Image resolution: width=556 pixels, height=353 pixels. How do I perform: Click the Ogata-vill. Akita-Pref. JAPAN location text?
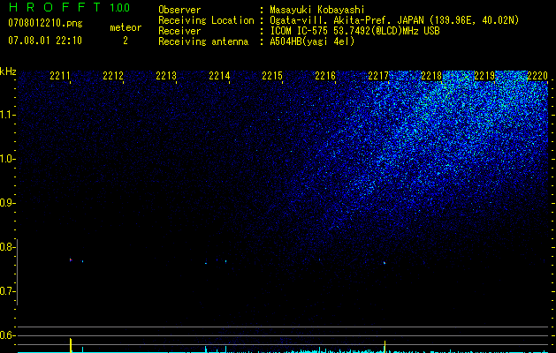pyautogui.click(x=394, y=20)
